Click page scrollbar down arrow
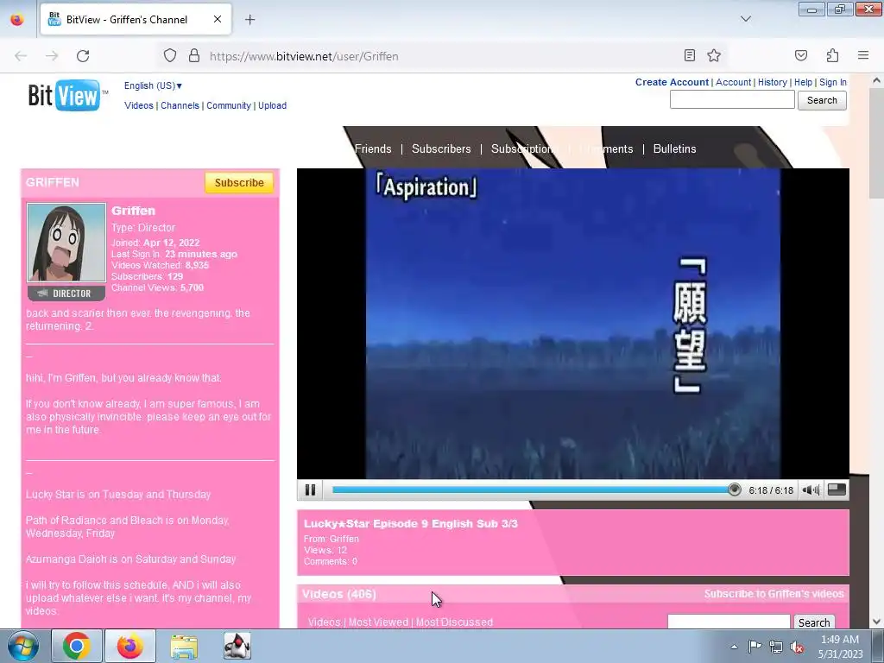Viewport: 884px width, 663px height. click(x=876, y=622)
